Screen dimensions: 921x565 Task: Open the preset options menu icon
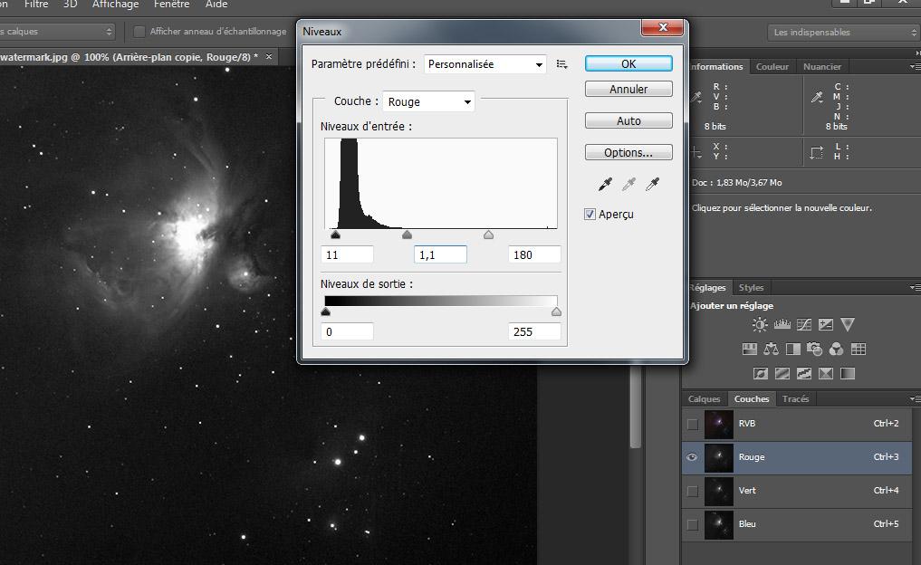[x=562, y=64]
